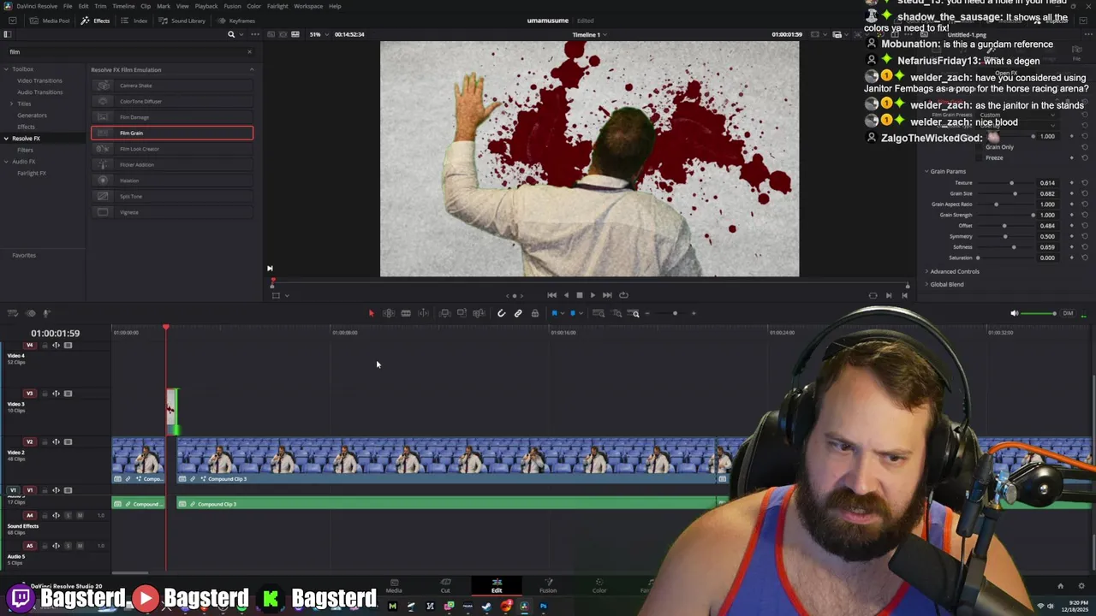Select the Vignette effect
The image size is (1096, 616).
tap(172, 212)
